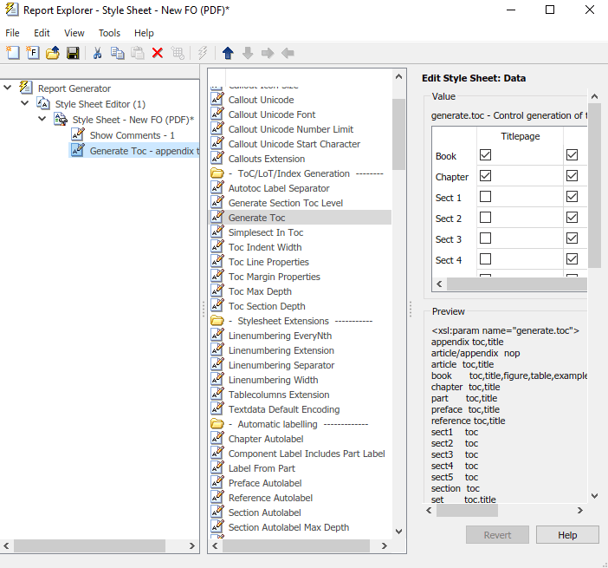Click the red Delete X icon
The image size is (608, 568).
tap(158, 53)
